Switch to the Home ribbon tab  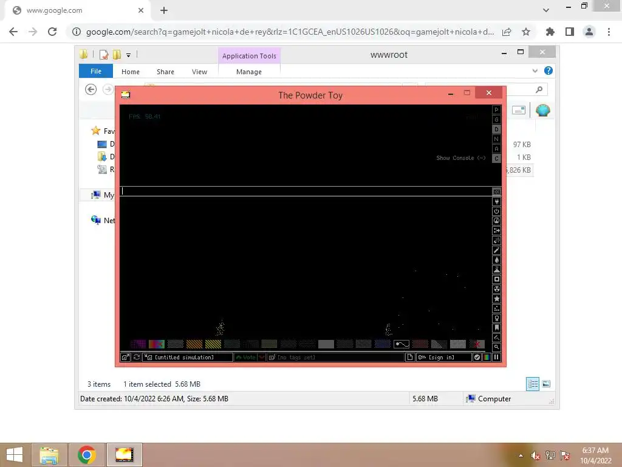click(131, 72)
